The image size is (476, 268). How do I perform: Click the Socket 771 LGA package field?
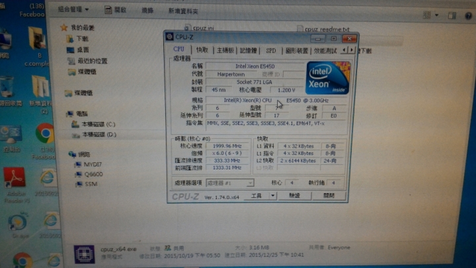pos(255,82)
